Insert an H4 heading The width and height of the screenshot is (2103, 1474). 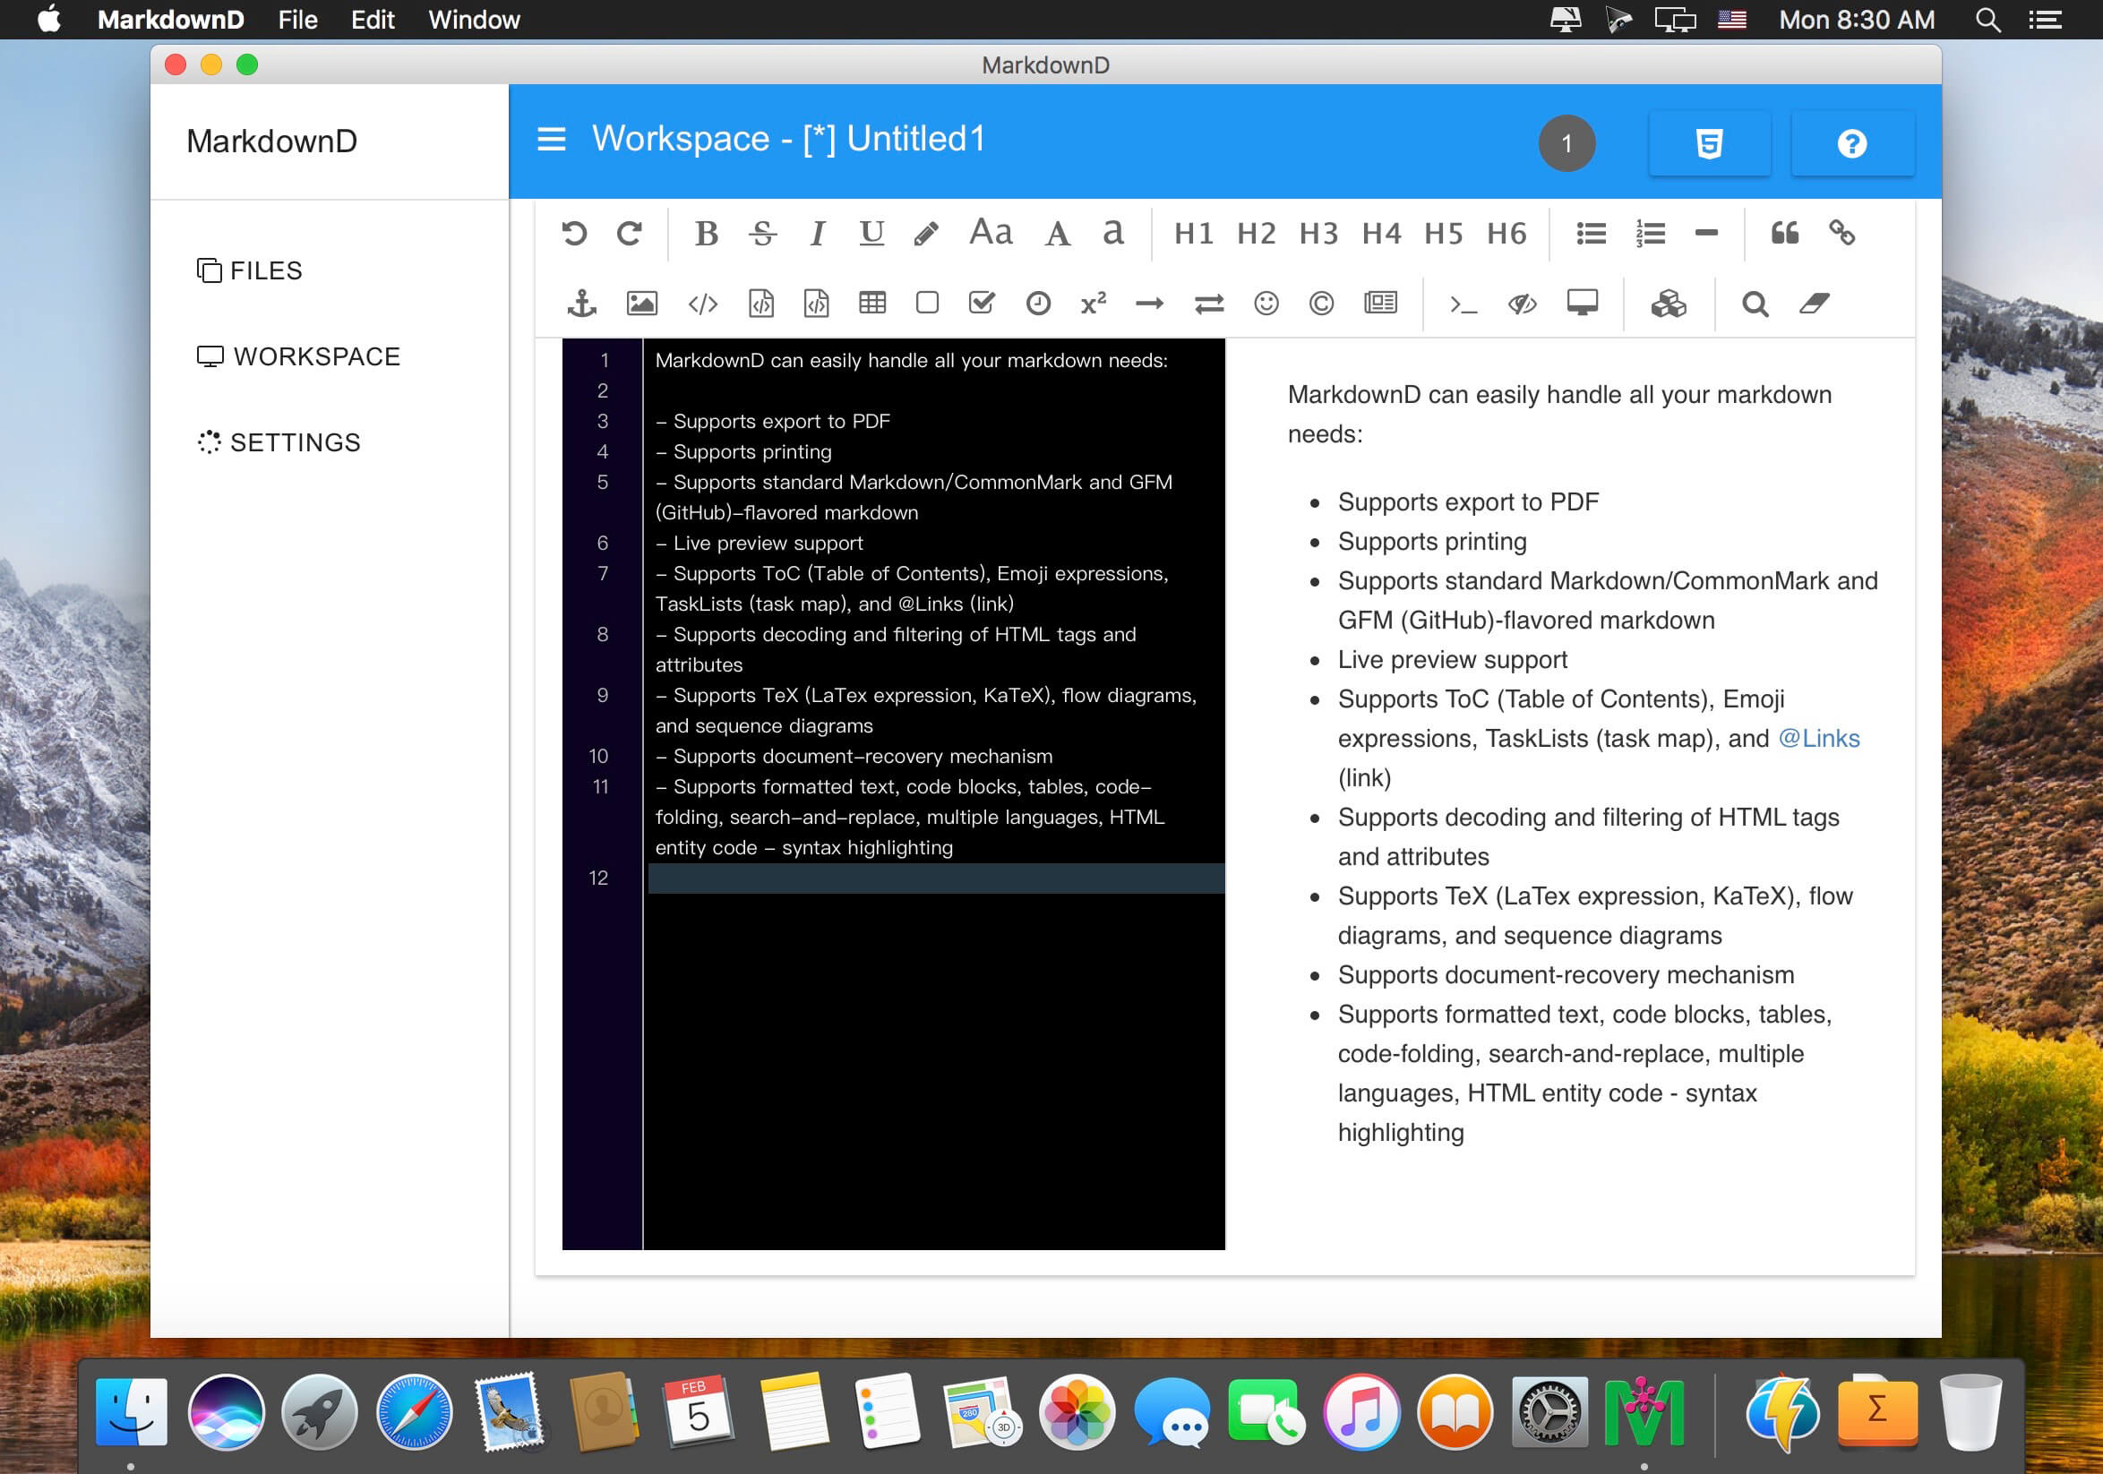[1381, 234]
